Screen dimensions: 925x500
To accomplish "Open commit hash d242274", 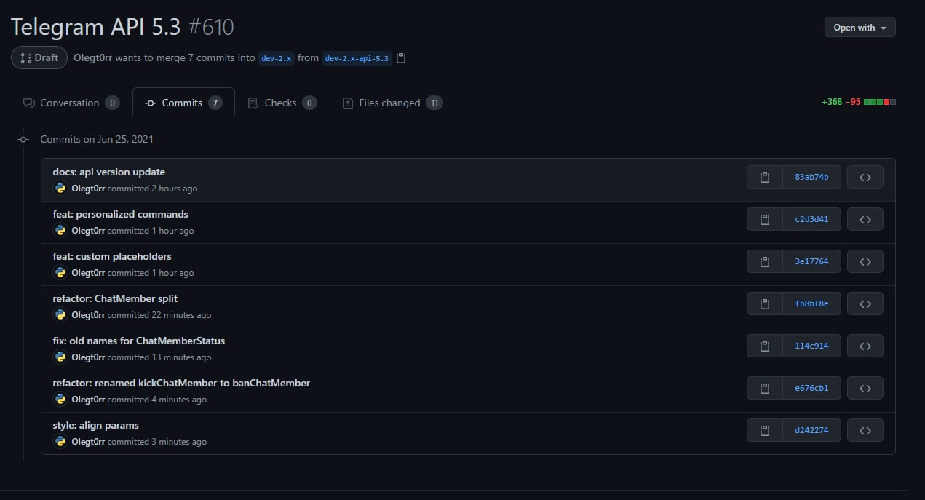I will [x=811, y=430].
